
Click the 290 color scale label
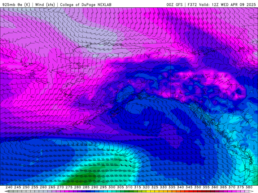[94, 187]
